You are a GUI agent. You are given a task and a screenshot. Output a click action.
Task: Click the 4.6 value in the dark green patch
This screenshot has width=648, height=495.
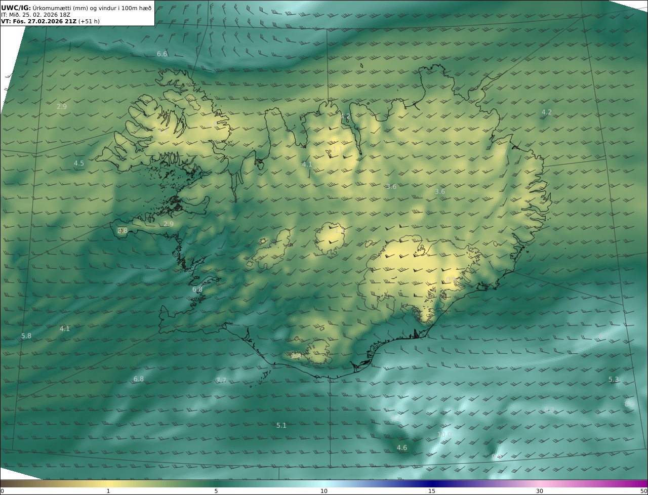[402, 447]
